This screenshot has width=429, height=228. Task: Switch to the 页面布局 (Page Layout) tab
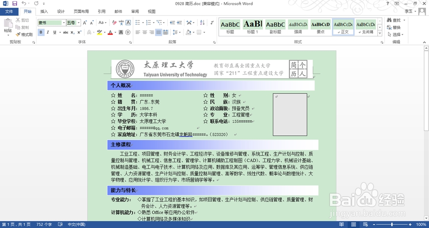81,12
